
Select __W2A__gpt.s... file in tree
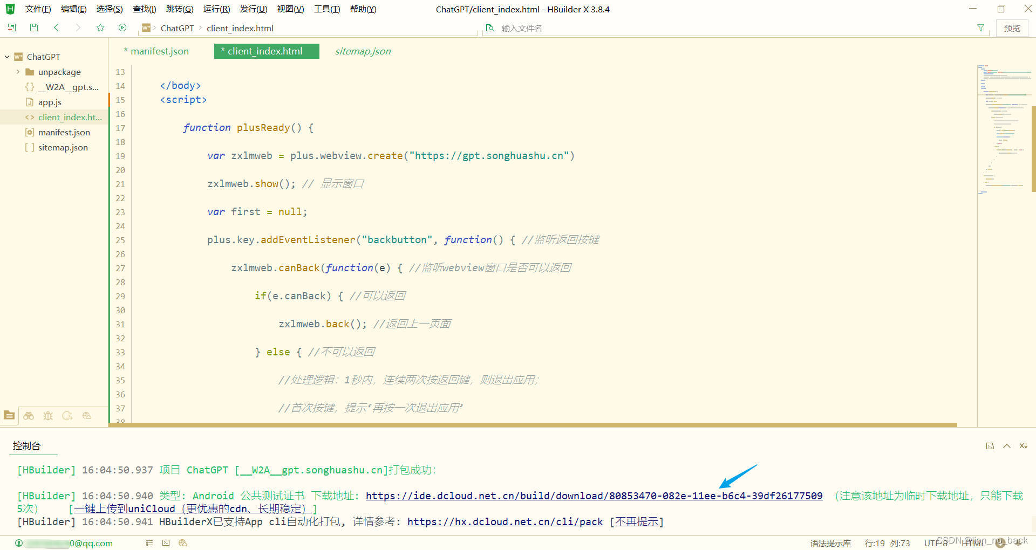[x=62, y=87]
